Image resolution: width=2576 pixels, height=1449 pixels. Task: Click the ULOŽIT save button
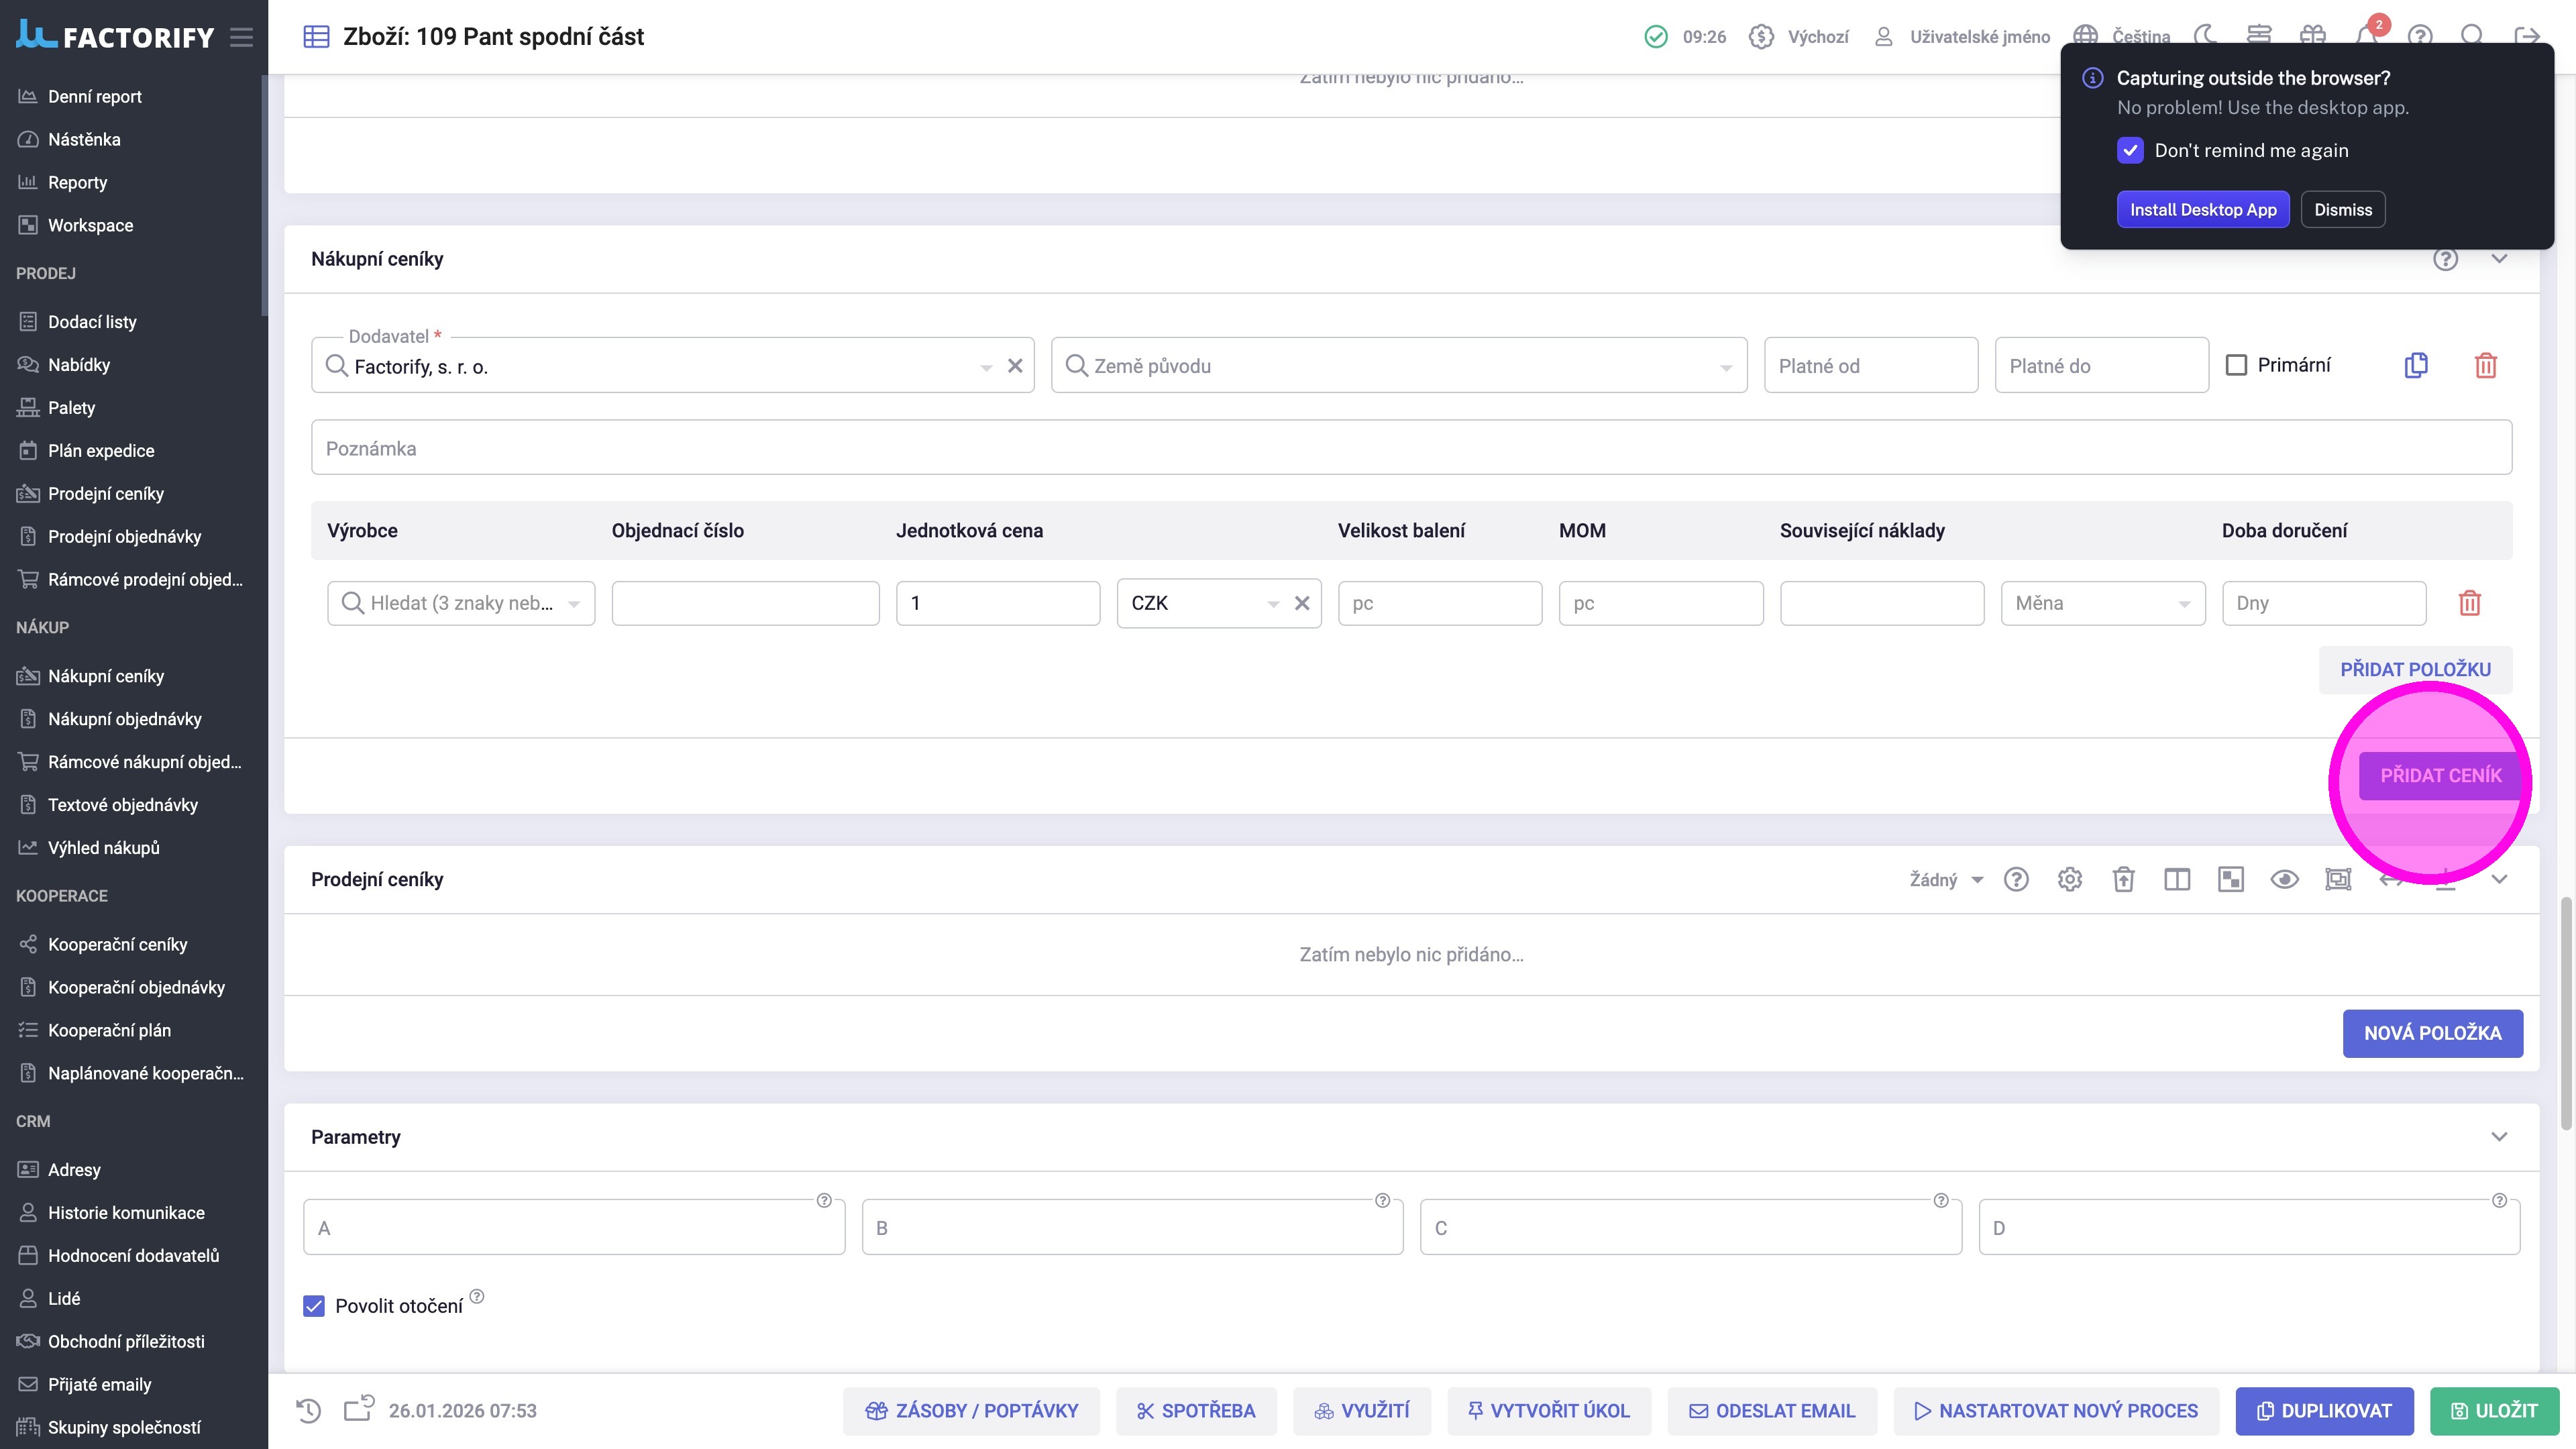click(2494, 1411)
